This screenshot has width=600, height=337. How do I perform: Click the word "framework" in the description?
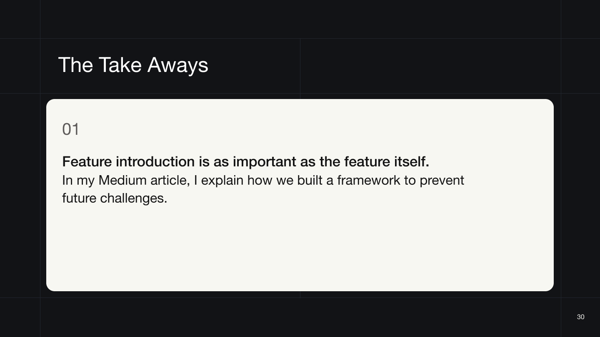[368, 181]
